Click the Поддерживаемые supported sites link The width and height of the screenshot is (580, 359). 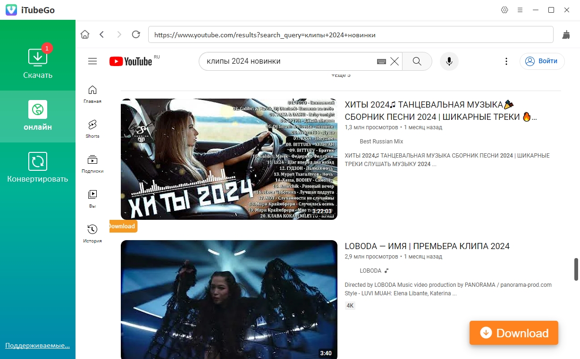(x=37, y=345)
